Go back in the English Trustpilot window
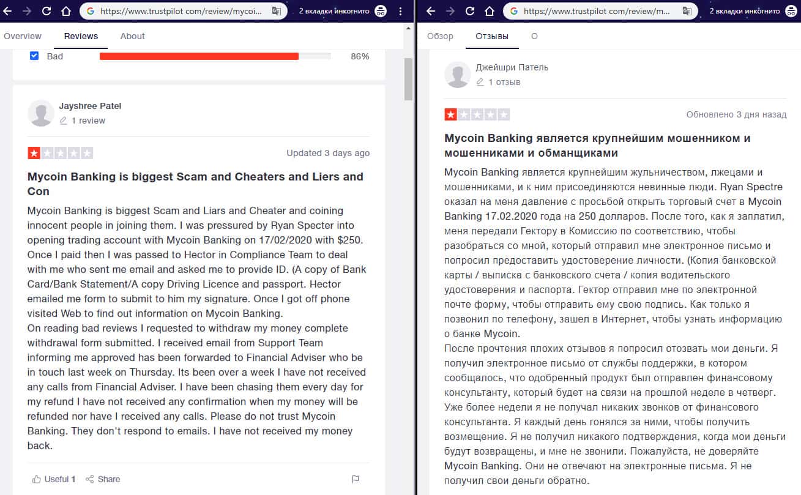Image resolution: width=801 pixels, height=495 pixels. (x=8, y=11)
